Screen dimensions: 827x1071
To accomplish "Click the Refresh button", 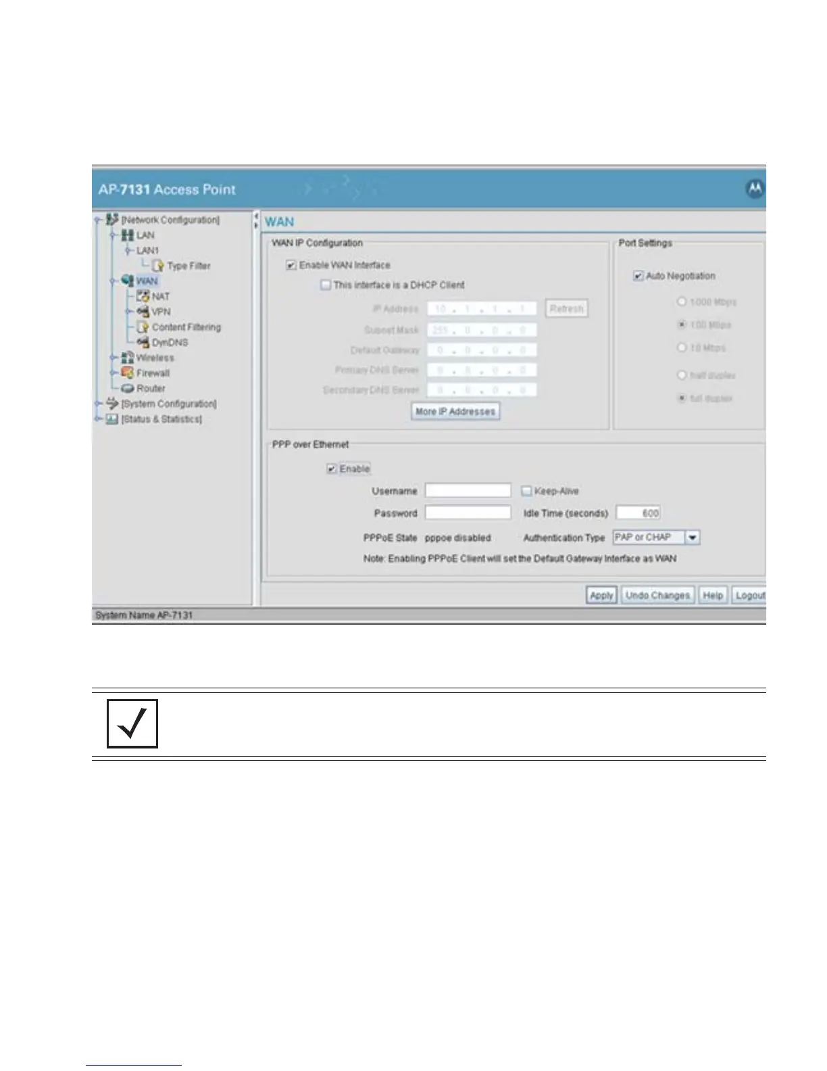I will pyautogui.click(x=566, y=309).
